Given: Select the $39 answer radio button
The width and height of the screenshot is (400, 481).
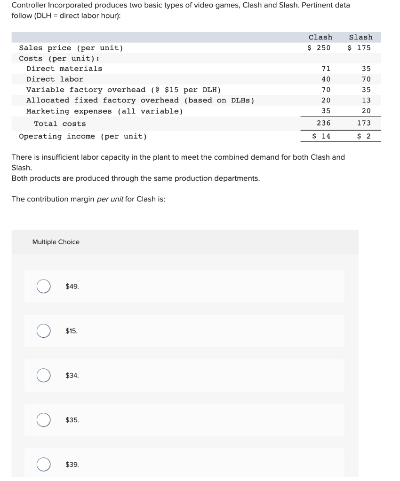Looking at the screenshot, I should (43, 464).
